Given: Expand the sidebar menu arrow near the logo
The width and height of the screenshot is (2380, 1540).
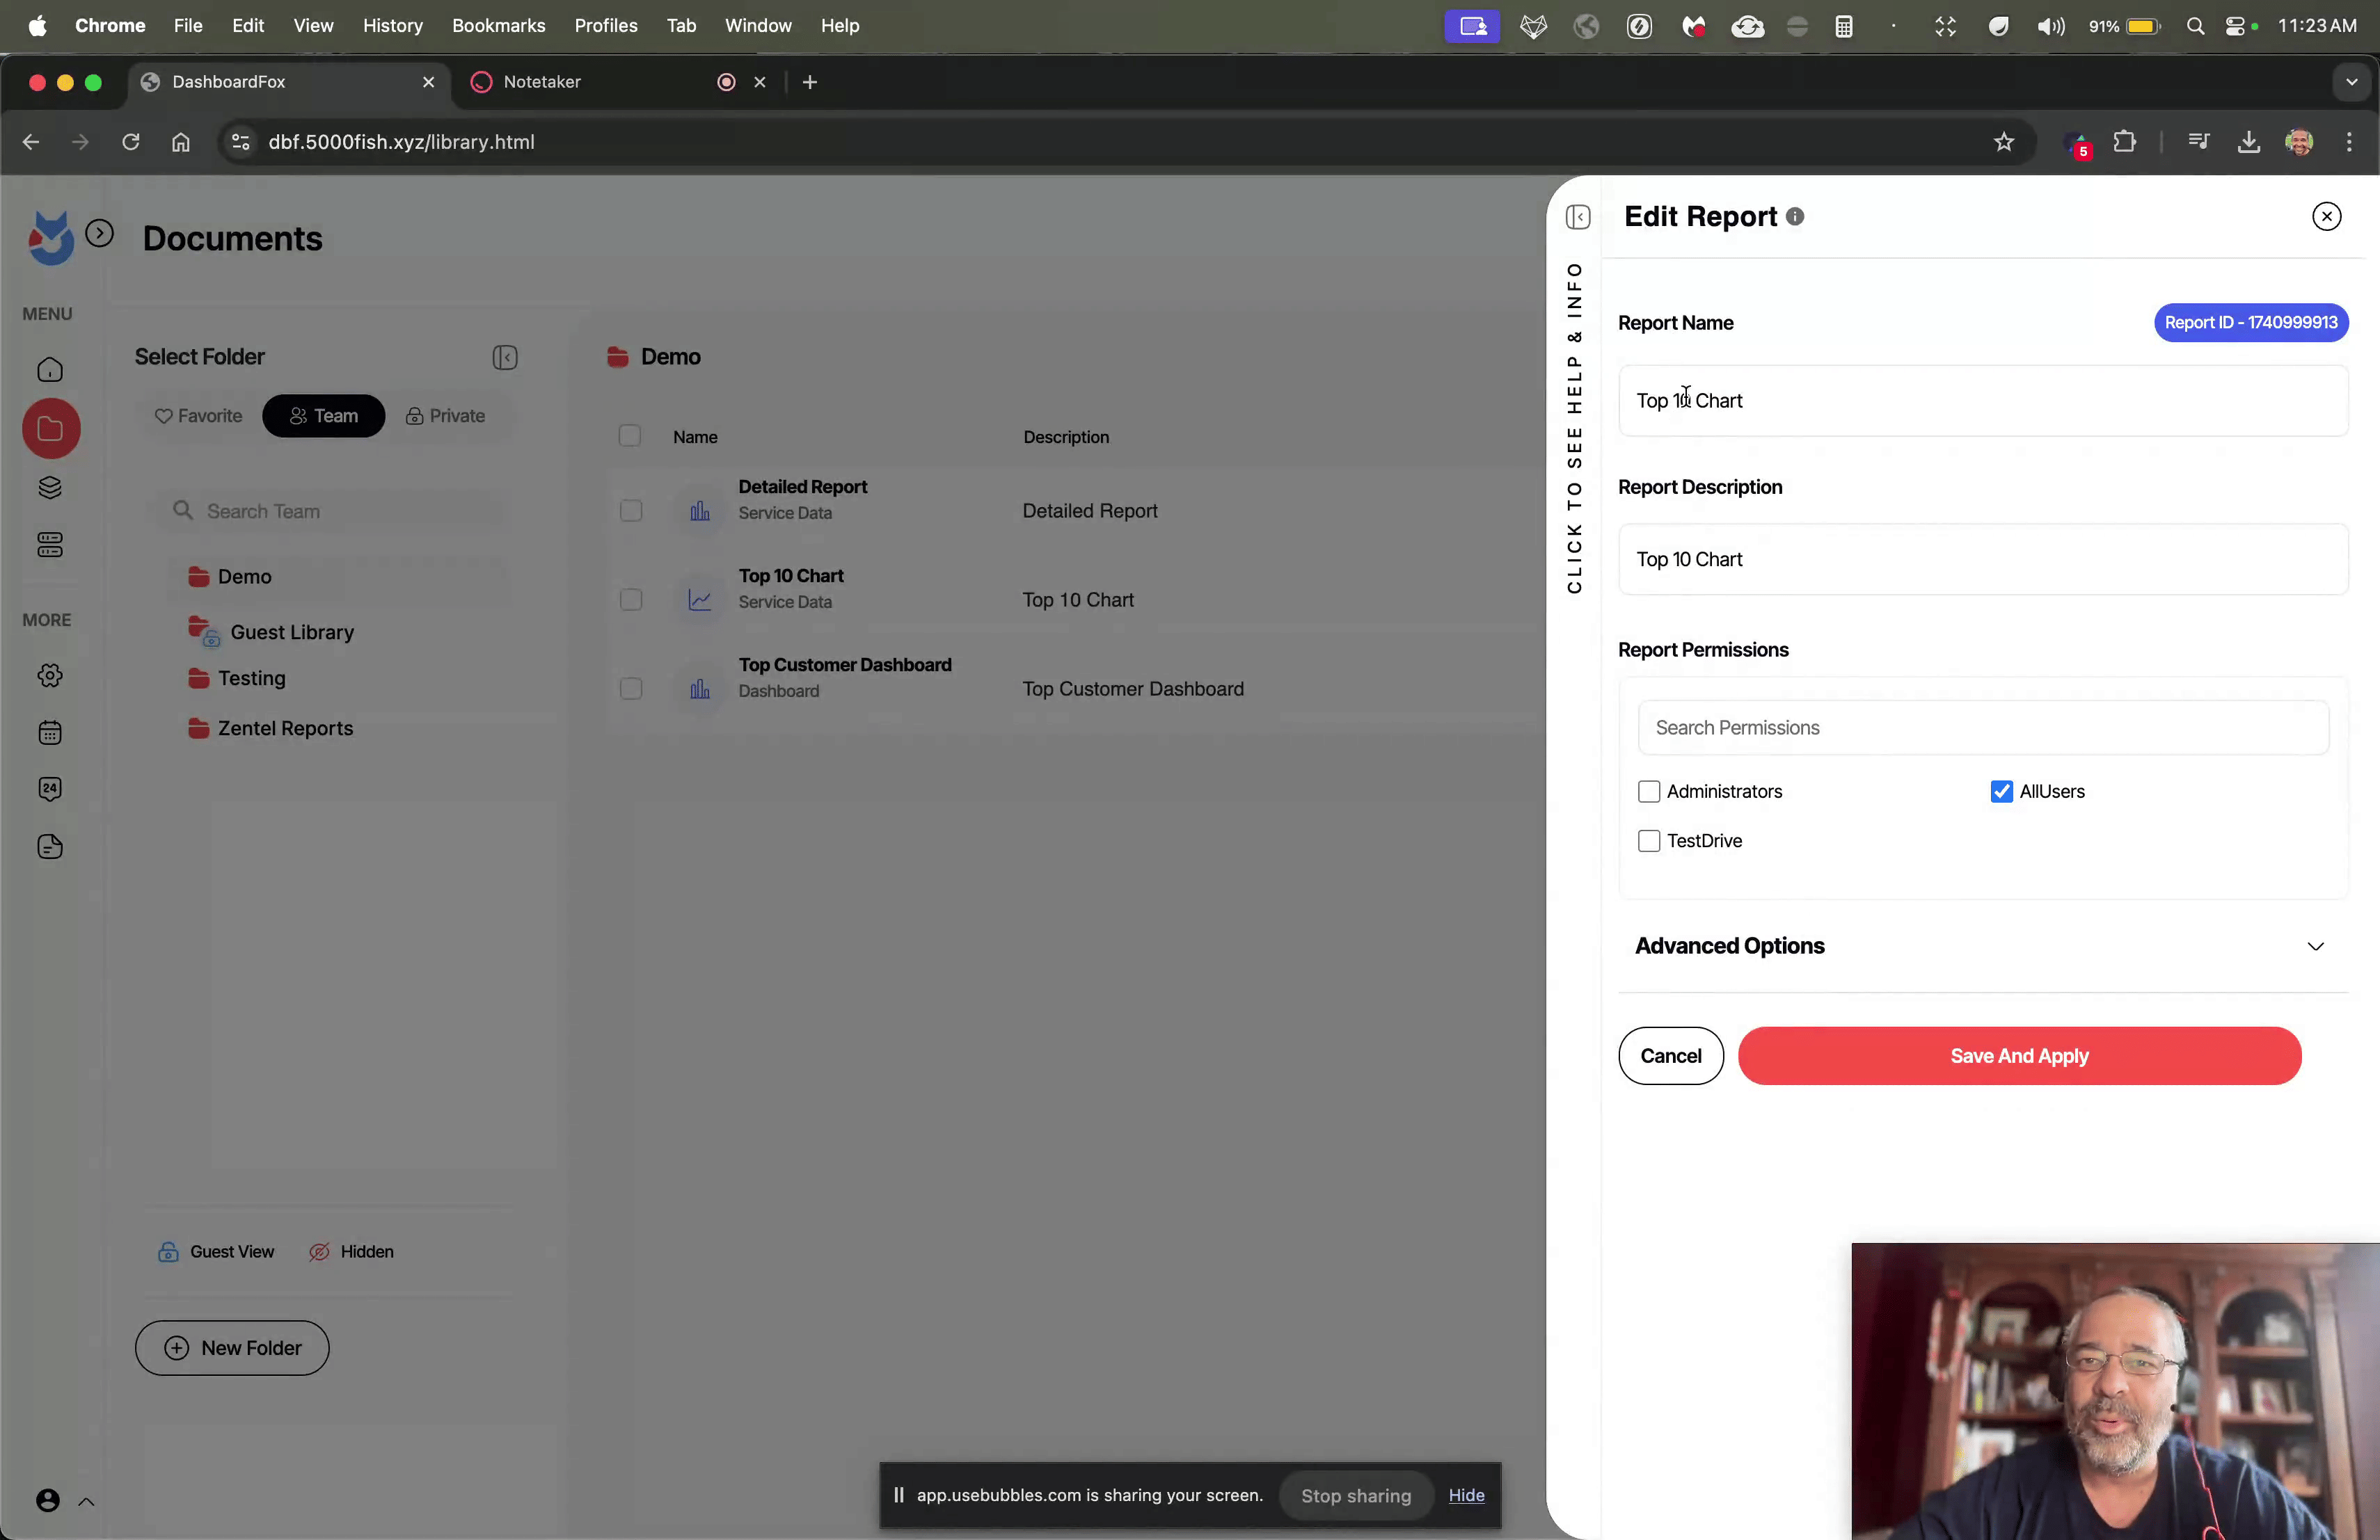Looking at the screenshot, I should 99,234.
